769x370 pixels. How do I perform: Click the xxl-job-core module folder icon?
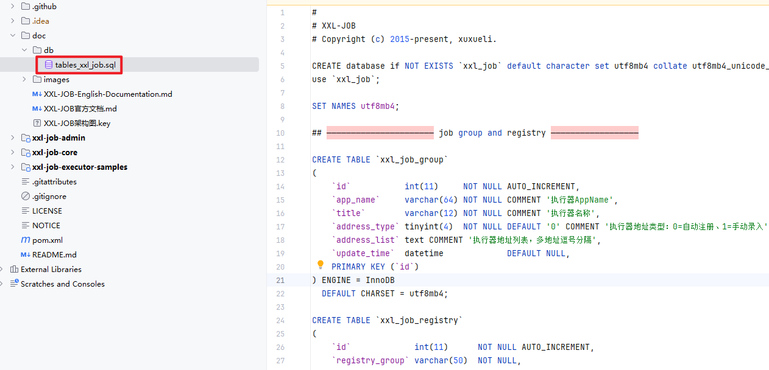pyautogui.click(x=25, y=152)
